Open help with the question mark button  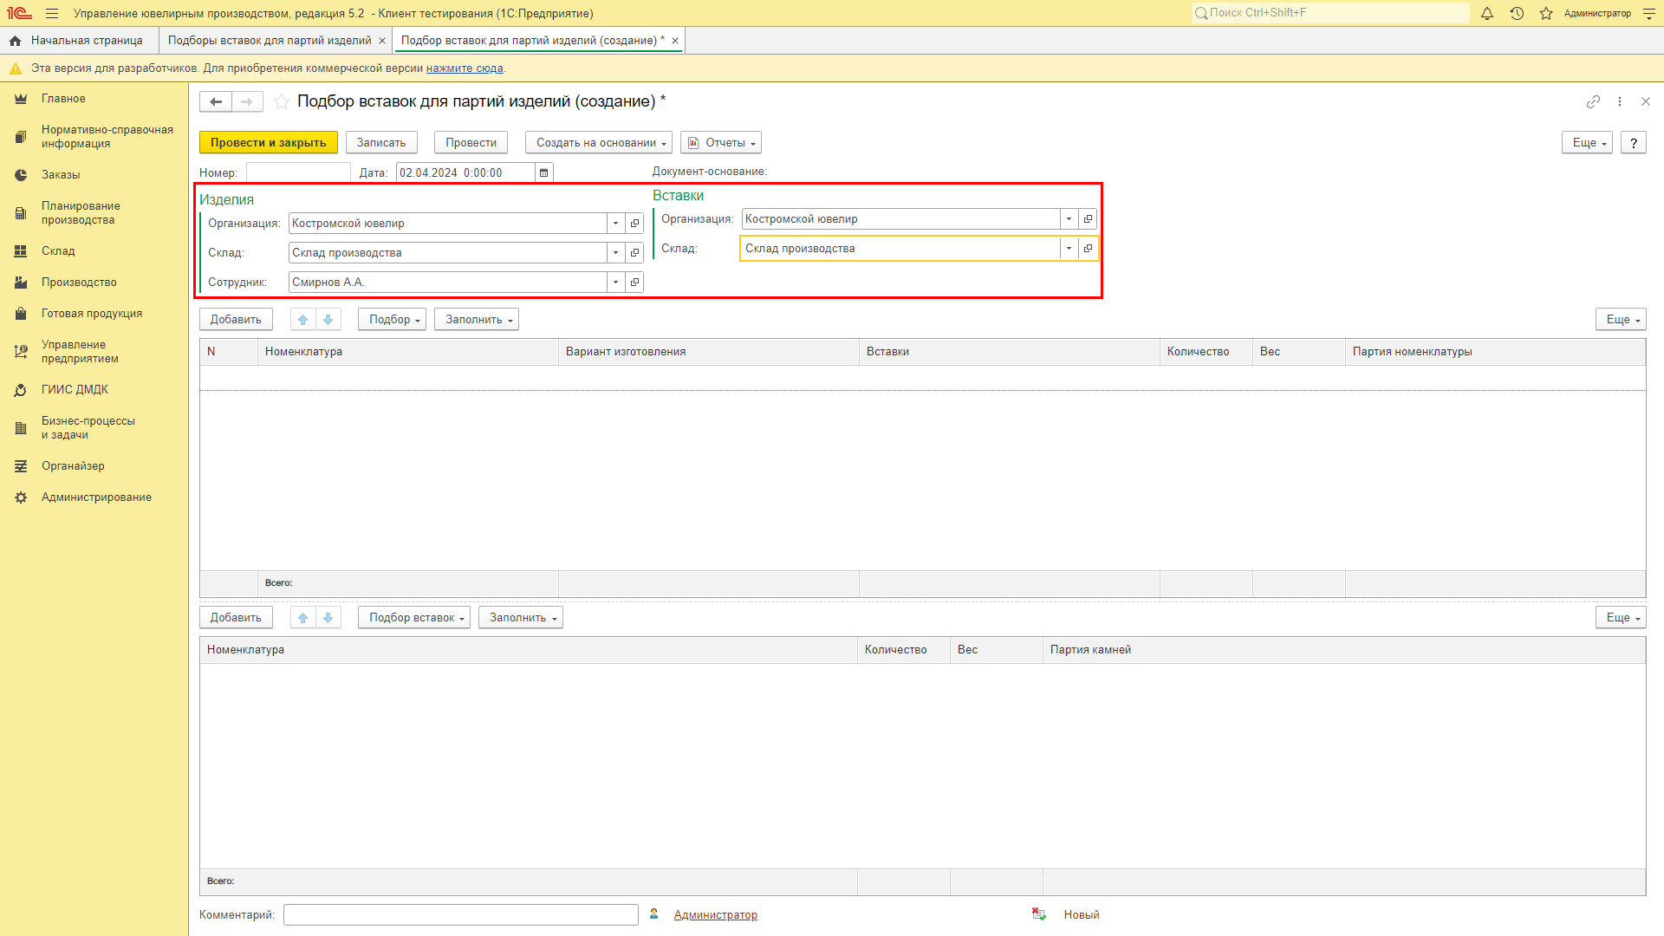click(x=1634, y=143)
